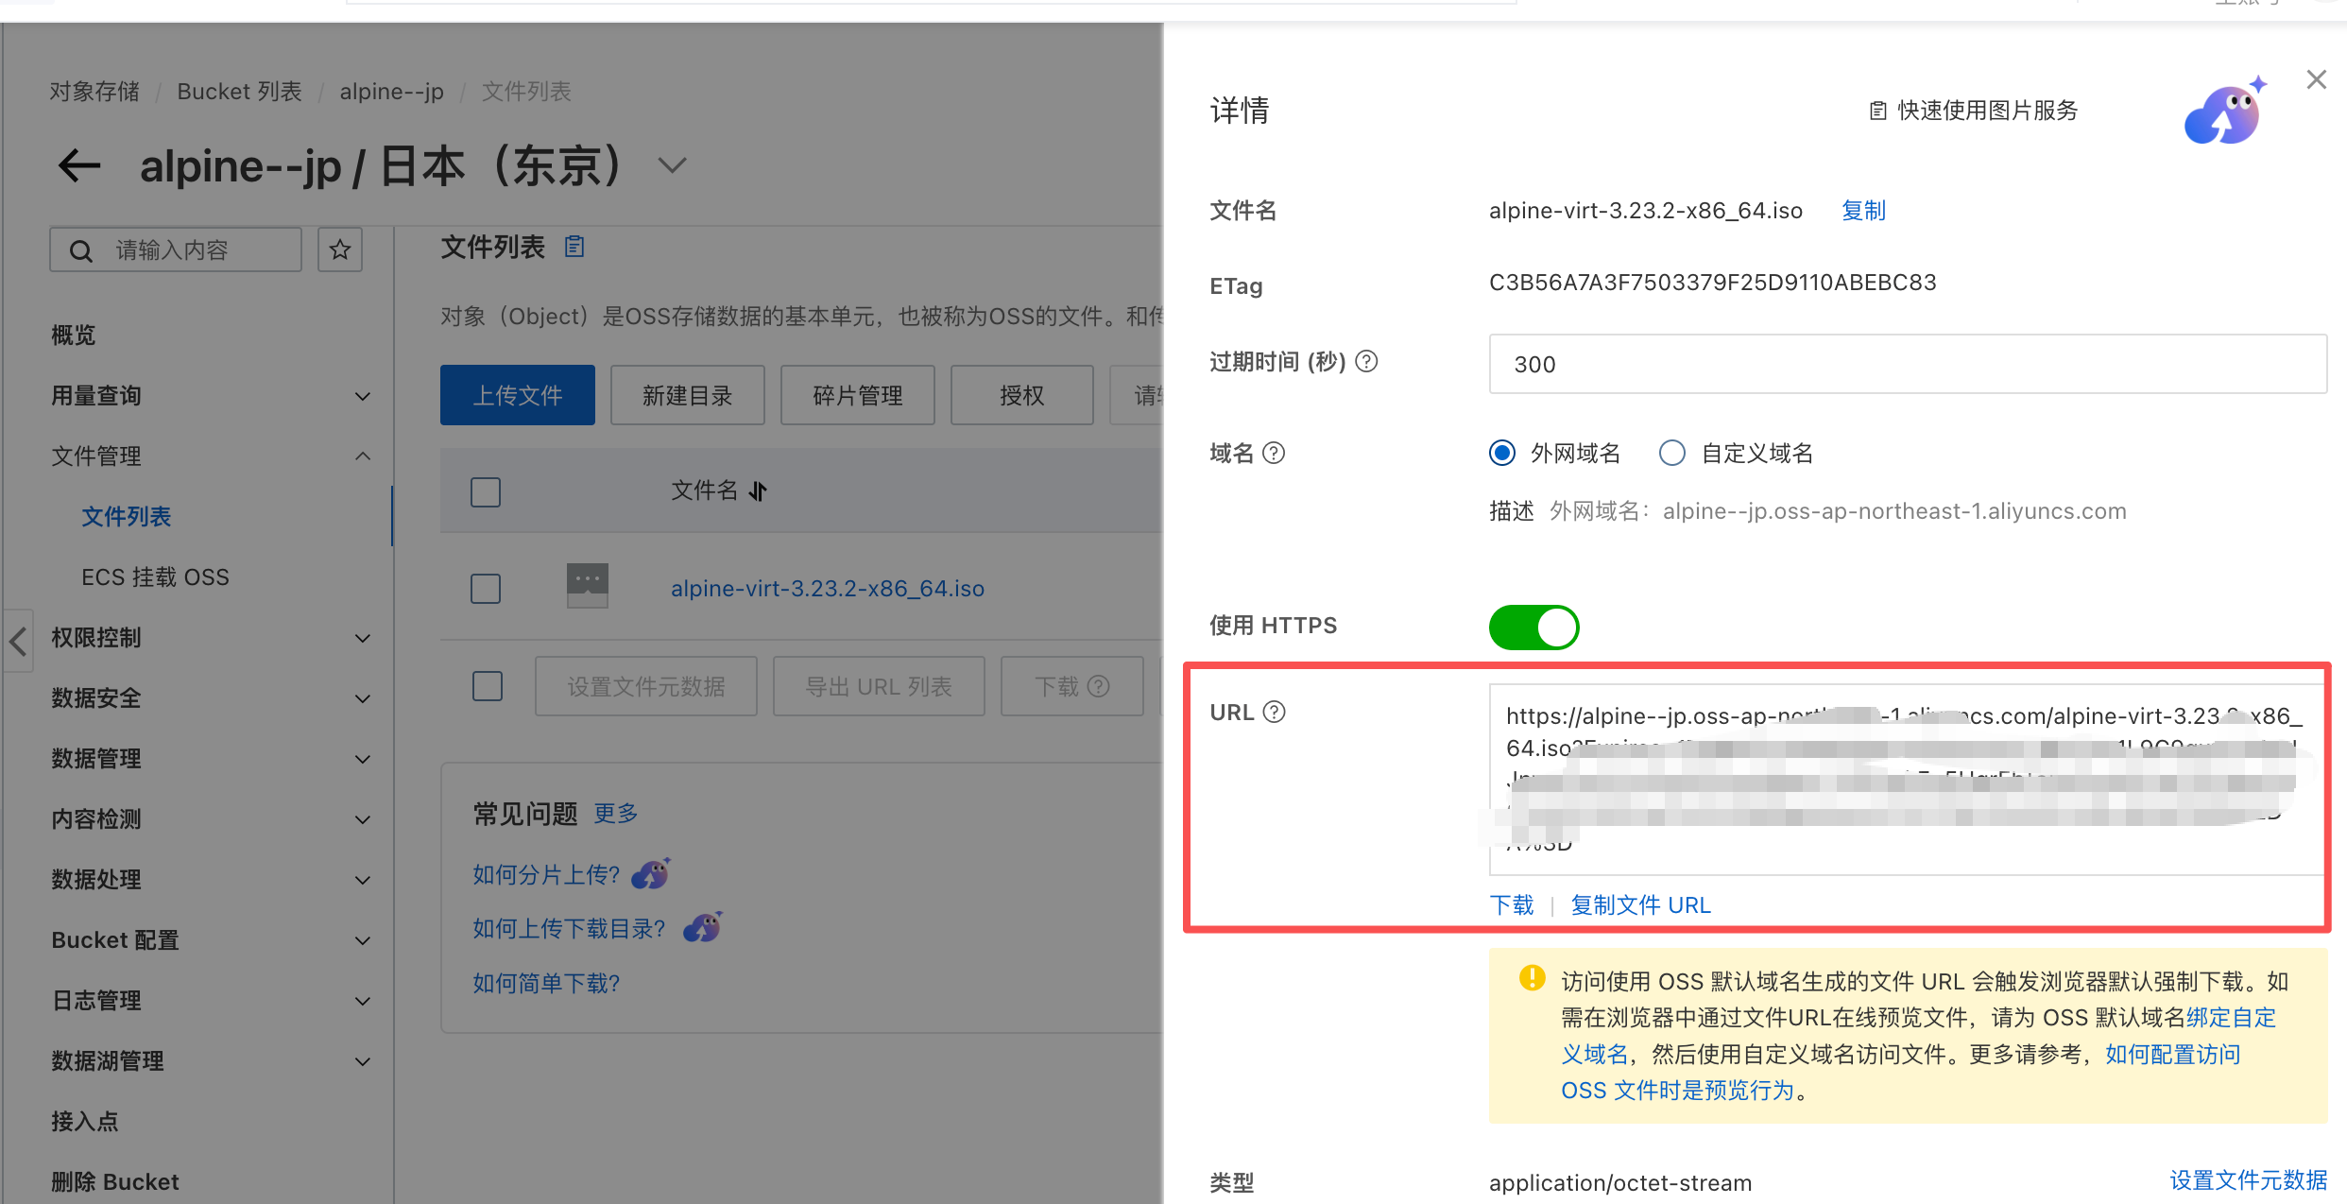Image resolution: width=2347 pixels, height=1204 pixels.
Task: Open the 接入点 sidebar item
Action: tap(85, 1122)
